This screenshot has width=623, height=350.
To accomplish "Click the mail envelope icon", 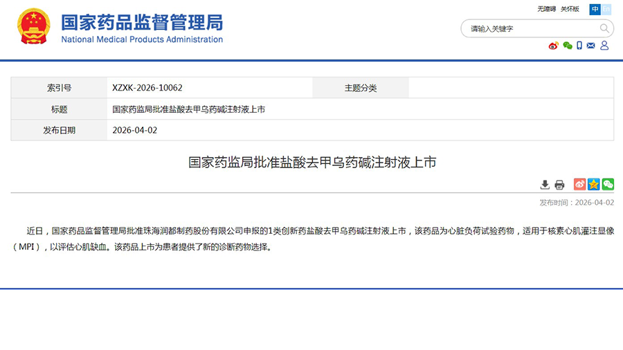I will click(x=590, y=46).
